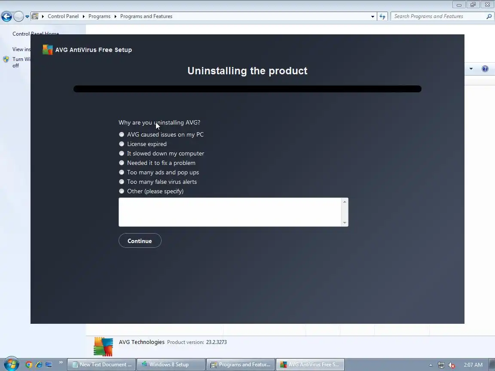Open the Programs and Features help icon

485,69
